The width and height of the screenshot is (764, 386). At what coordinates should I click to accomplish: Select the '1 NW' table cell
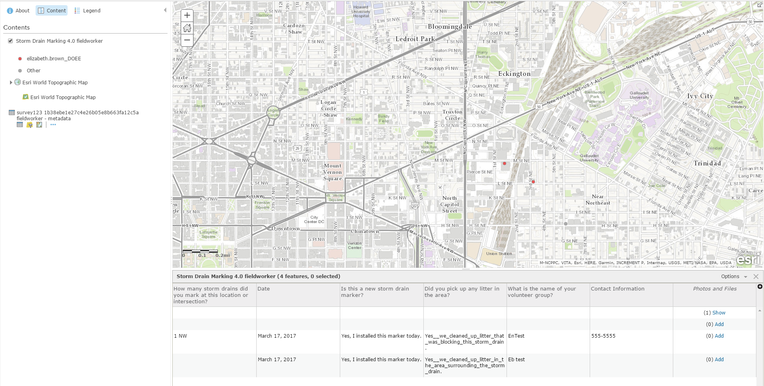point(214,342)
